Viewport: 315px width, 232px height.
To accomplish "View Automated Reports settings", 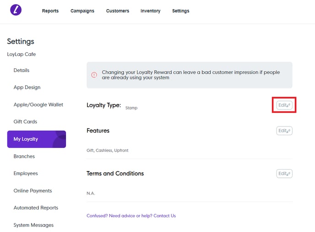I will (x=36, y=208).
